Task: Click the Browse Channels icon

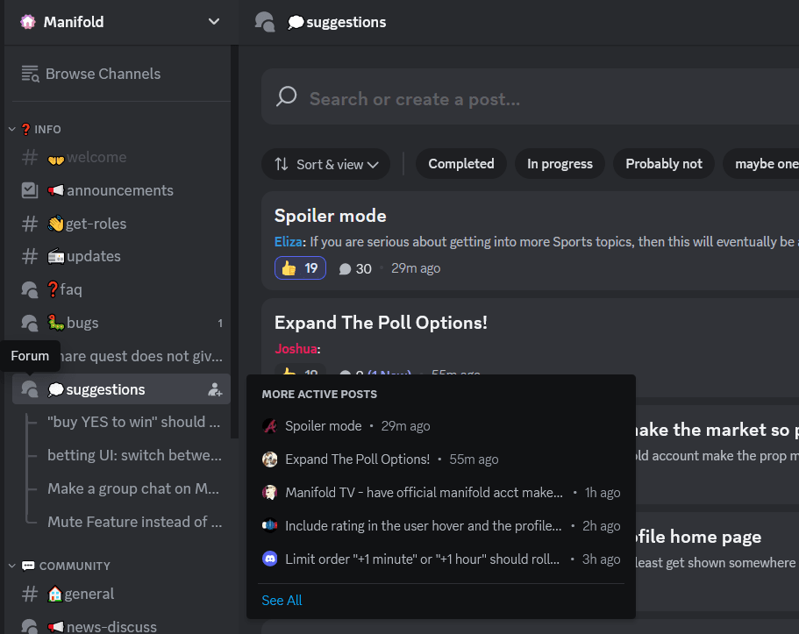Action: coord(31,74)
